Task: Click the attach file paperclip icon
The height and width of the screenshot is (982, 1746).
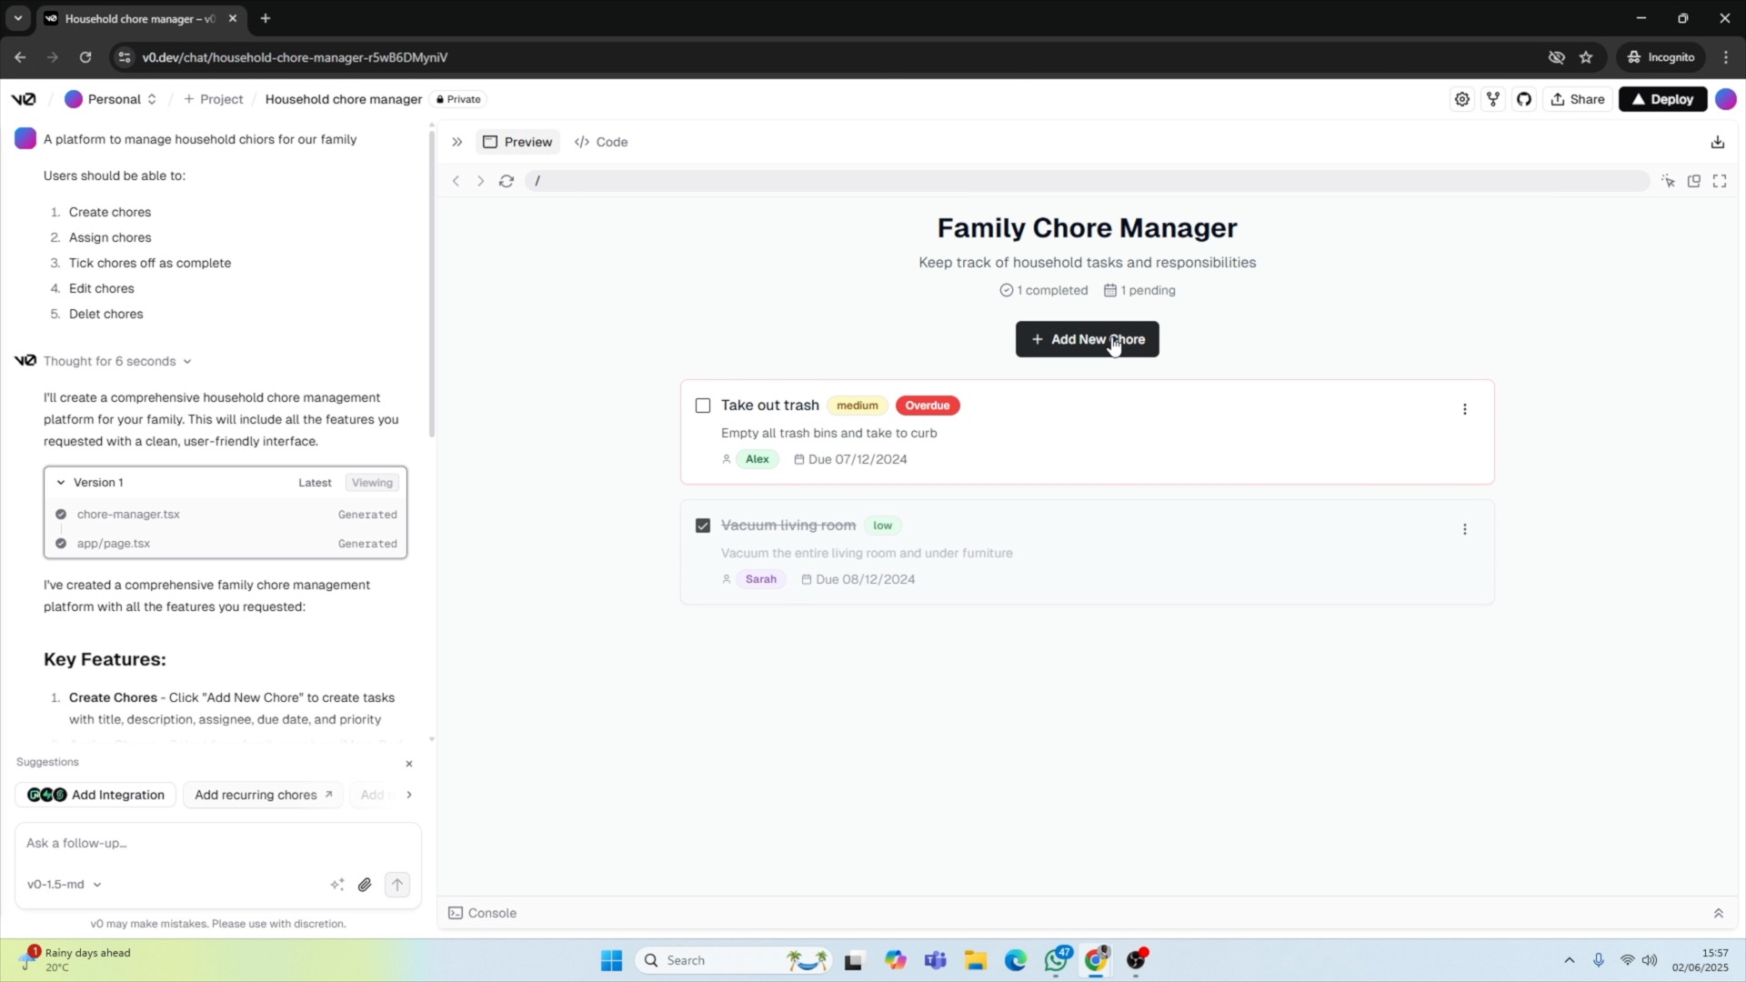Action: pos(365,885)
